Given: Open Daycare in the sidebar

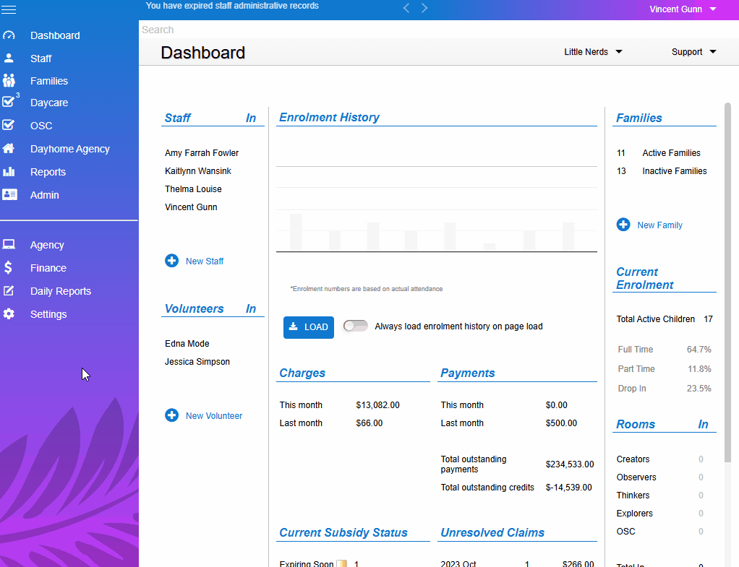Looking at the screenshot, I should click(49, 103).
